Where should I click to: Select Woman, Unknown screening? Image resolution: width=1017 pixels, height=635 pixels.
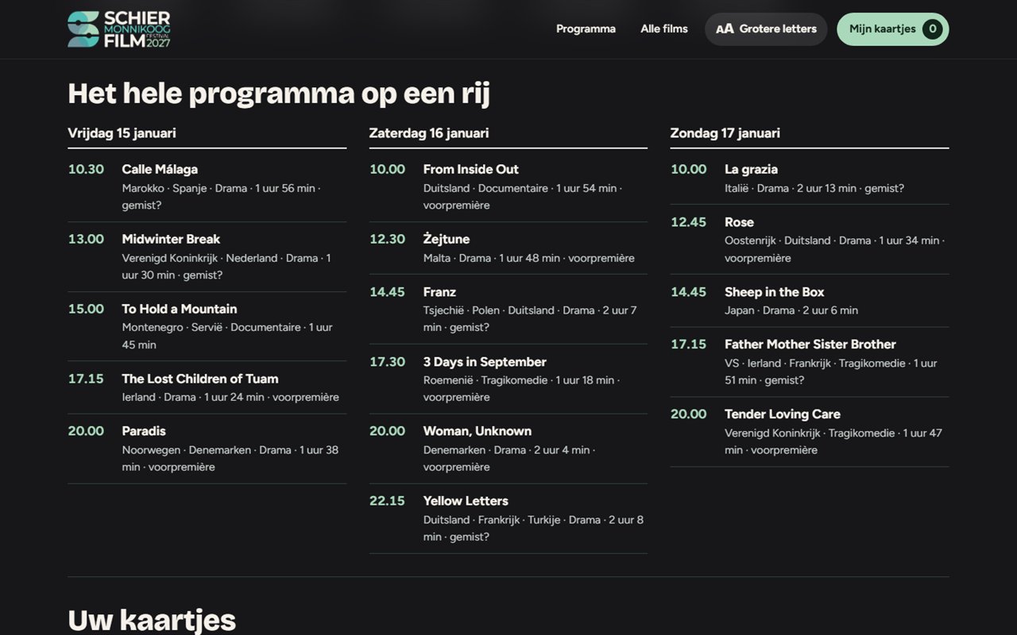click(x=478, y=431)
